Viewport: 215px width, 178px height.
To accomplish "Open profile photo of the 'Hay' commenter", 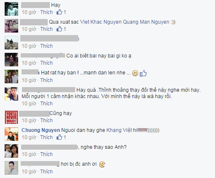I will pyautogui.click(x=11, y=9).
